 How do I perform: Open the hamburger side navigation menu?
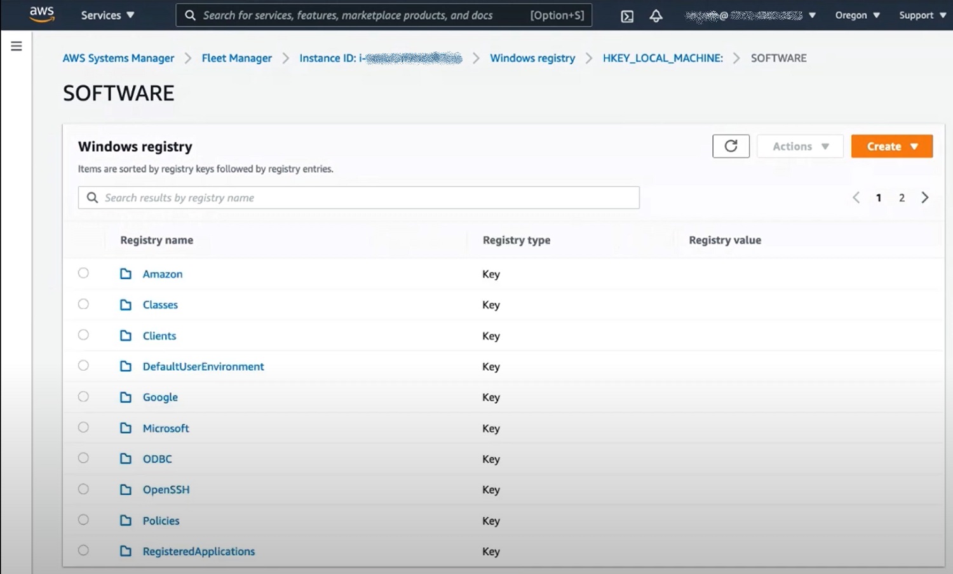[17, 46]
